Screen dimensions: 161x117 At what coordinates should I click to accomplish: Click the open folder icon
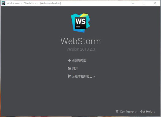click(x=69, y=68)
